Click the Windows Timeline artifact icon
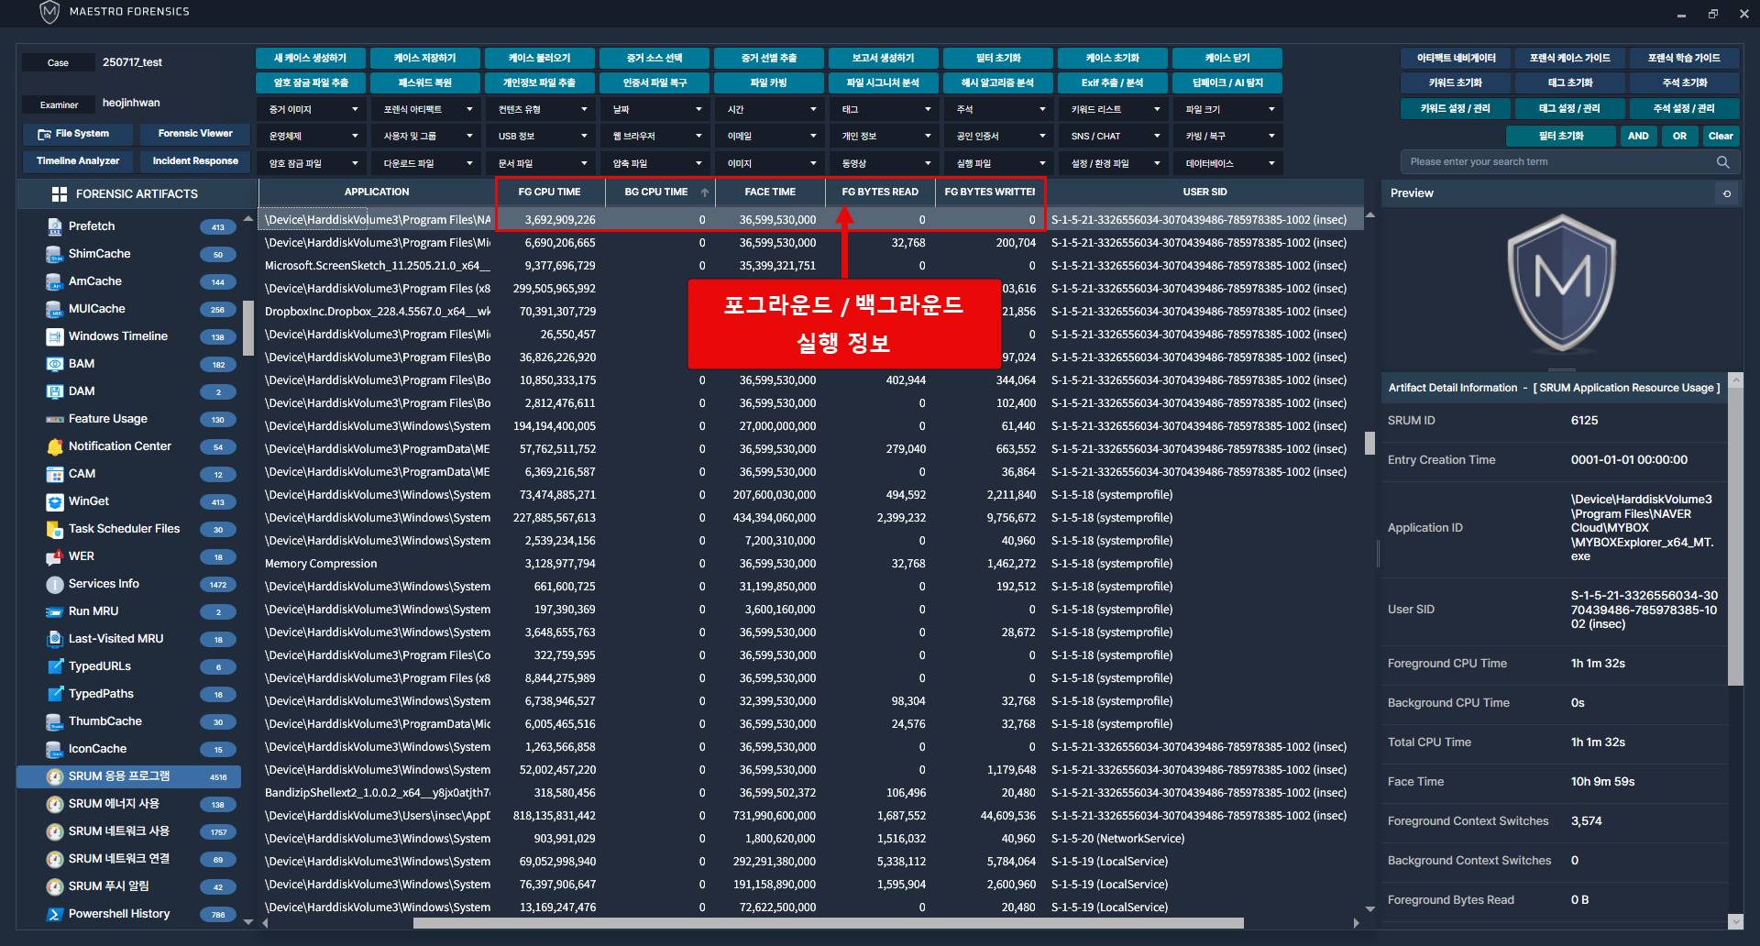Viewport: 1760px width, 946px height. click(54, 336)
